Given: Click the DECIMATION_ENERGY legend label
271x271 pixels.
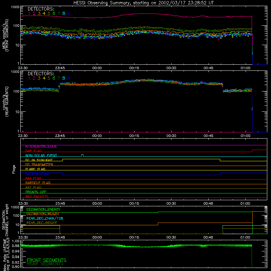Looking at the screenshot, I should [x=43, y=209].
